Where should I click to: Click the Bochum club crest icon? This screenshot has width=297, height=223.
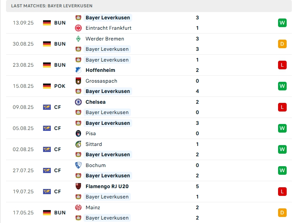pos(78,165)
